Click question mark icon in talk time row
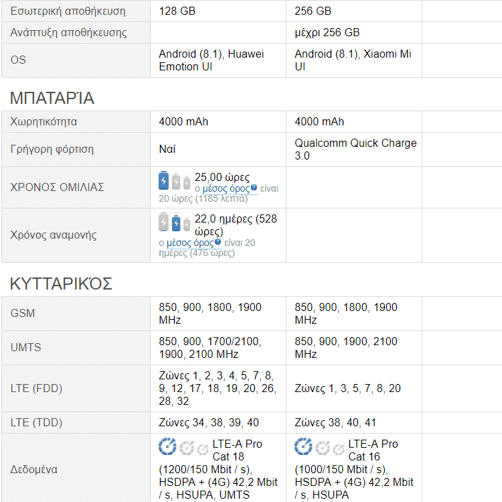The image size is (502, 502). click(254, 188)
